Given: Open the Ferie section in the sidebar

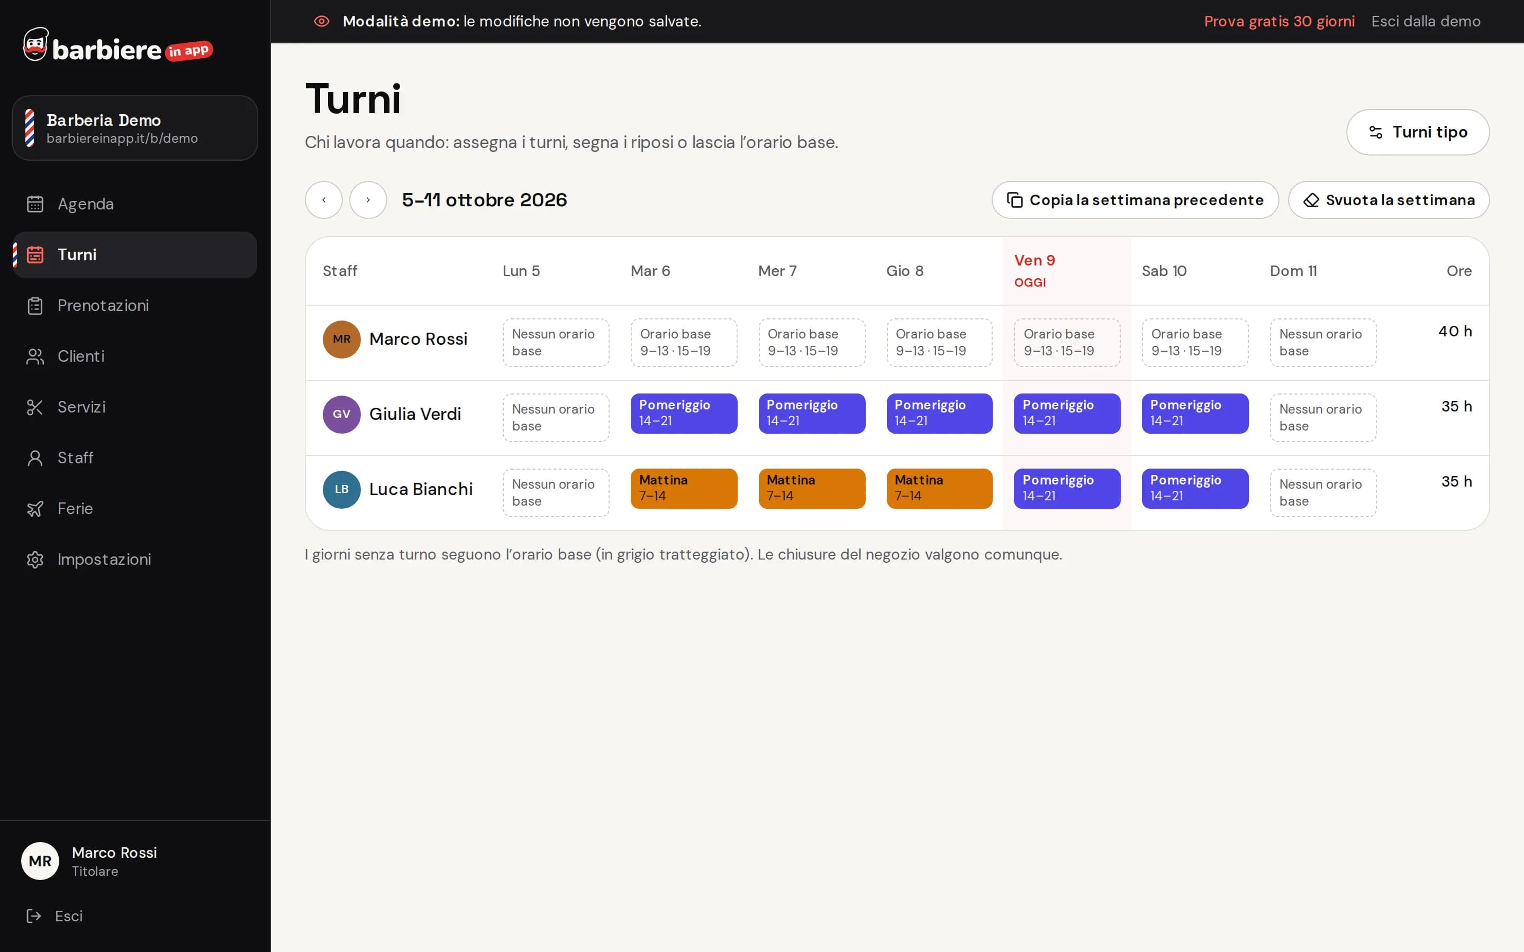Looking at the screenshot, I should 135,509.
